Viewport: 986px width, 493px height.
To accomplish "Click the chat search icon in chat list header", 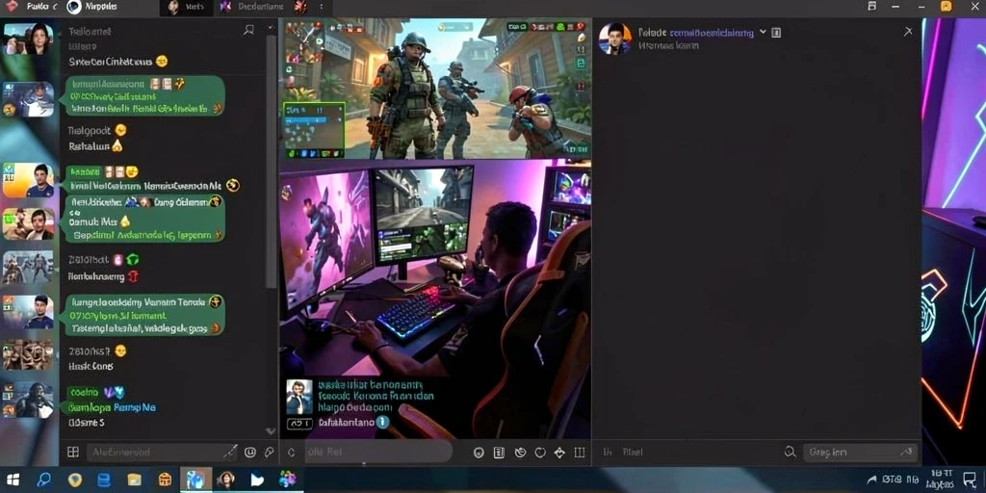I will point(249,30).
